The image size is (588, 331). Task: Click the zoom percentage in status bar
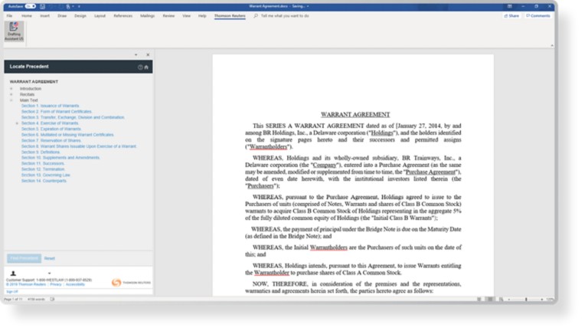[550, 300]
